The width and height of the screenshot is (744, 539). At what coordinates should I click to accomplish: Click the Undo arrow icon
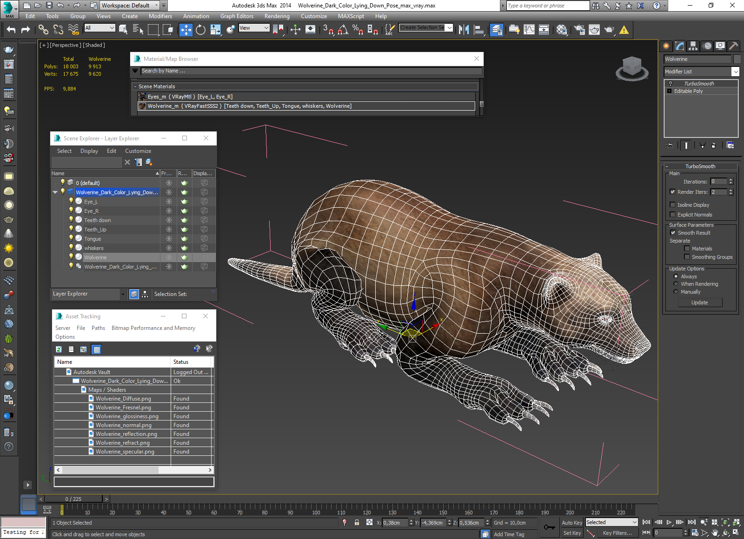[x=11, y=30]
